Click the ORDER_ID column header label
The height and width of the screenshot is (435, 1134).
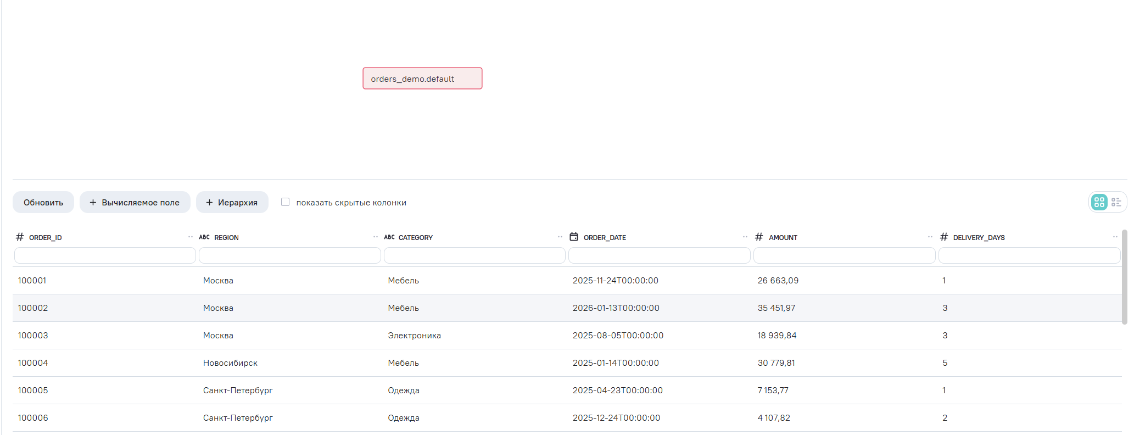pyautogui.click(x=46, y=238)
